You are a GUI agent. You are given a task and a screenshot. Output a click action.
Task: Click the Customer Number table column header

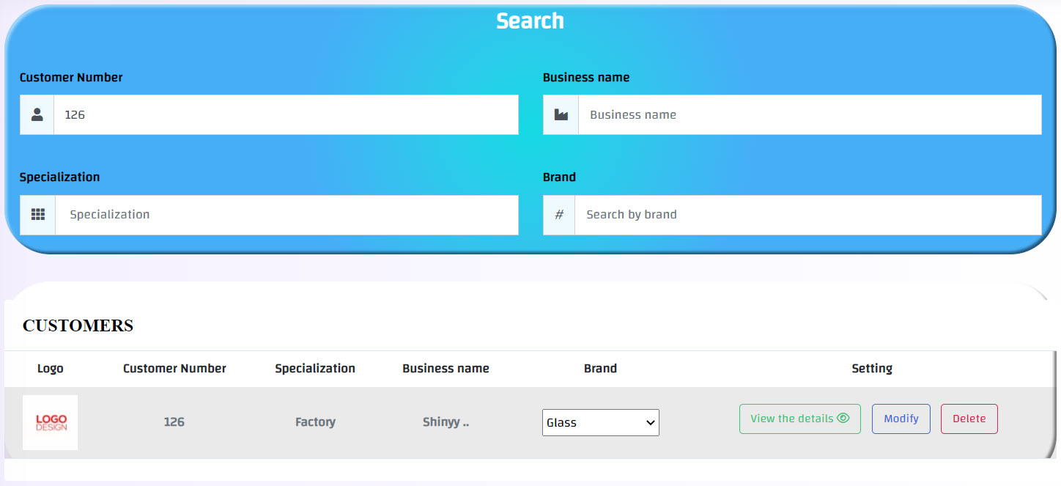(174, 369)
